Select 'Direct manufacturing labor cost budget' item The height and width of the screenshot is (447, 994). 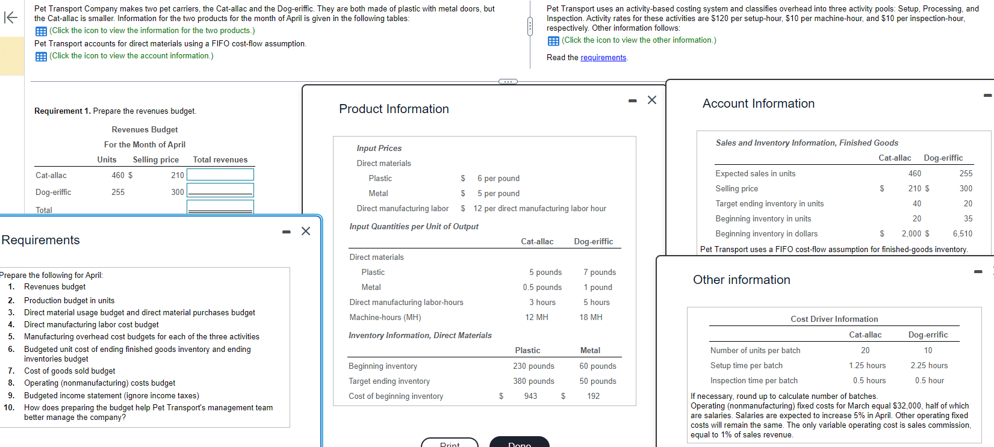[x=92, y=324]
